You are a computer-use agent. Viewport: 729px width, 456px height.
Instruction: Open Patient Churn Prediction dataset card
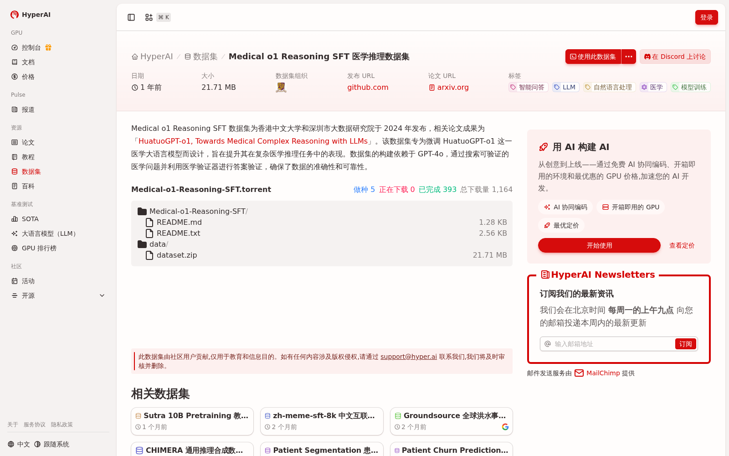point(452,449)
